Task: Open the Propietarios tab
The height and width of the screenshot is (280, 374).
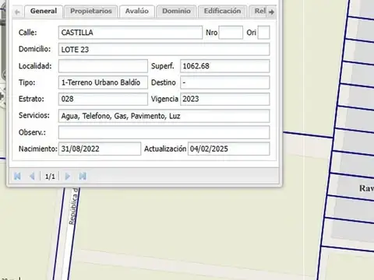Action: point(91,11)
